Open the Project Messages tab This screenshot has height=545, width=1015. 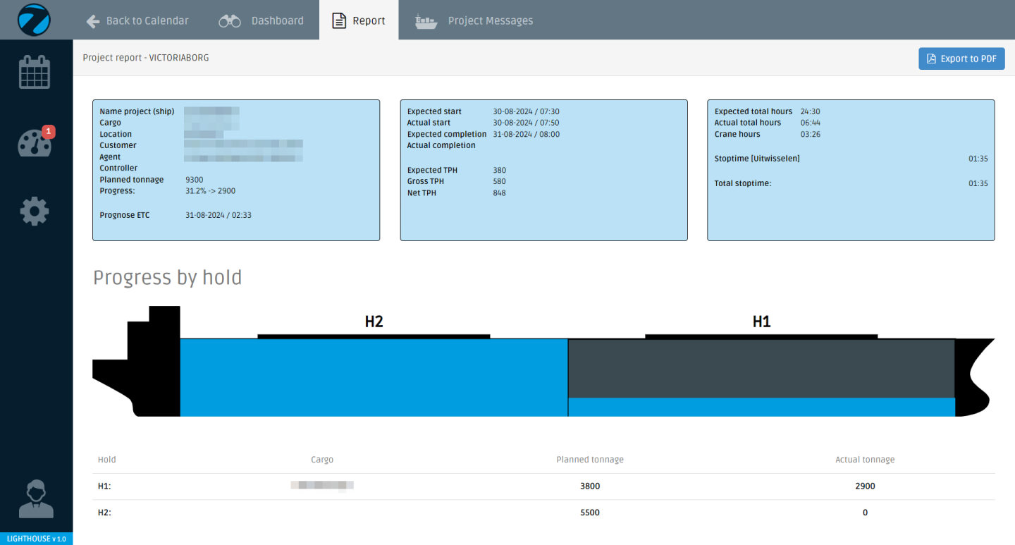(490, 20)
